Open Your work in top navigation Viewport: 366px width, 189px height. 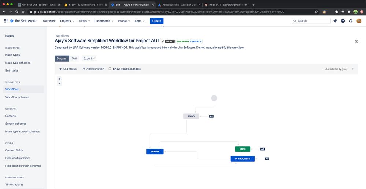coord(49,21)
